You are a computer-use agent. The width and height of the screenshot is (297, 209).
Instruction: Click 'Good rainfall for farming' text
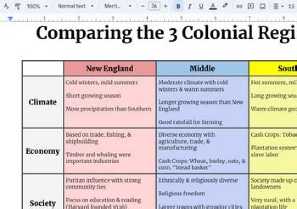[x=190, y=122]
